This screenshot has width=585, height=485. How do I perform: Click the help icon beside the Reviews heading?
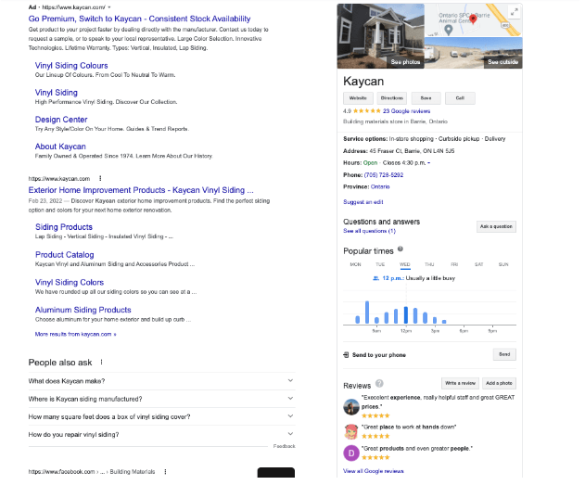click(x=379, y=385)
